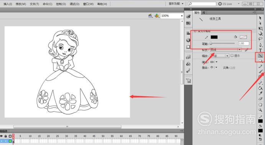Open the 窗口(W) menu

click(x=88, y=4)
